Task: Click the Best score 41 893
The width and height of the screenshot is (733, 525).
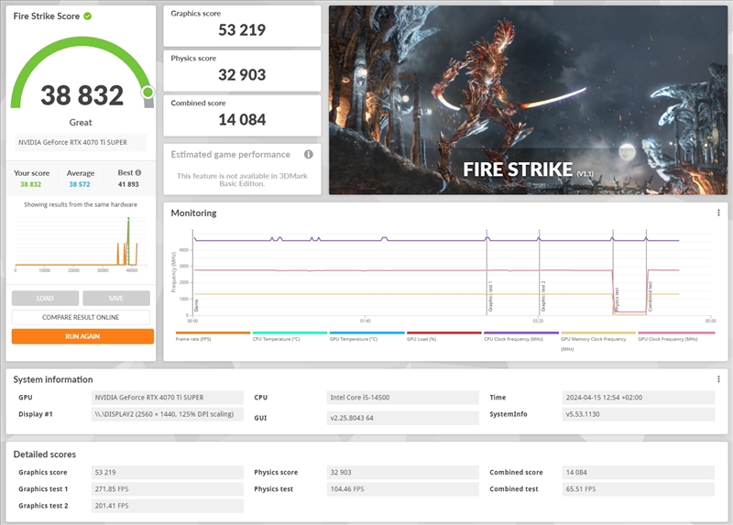Action: (128, 184)
